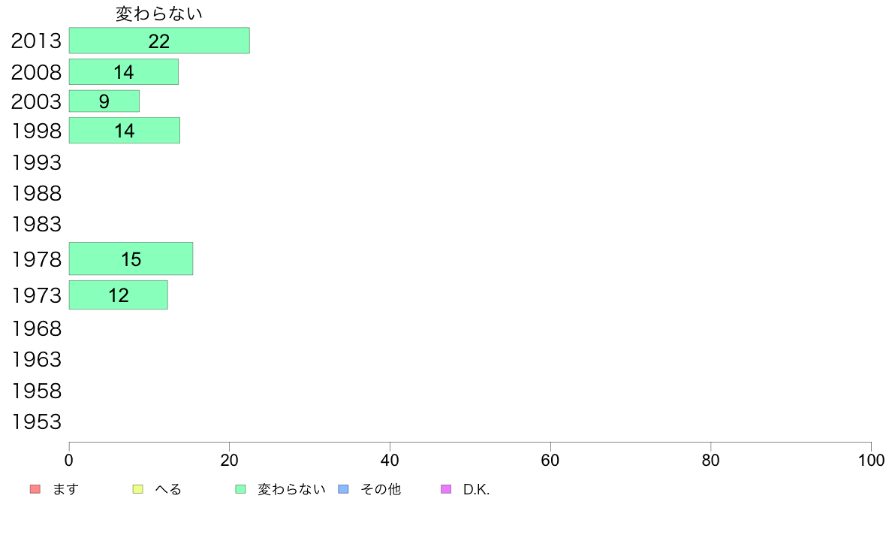Select the 1973 bar showing 12

coord(119,295)
